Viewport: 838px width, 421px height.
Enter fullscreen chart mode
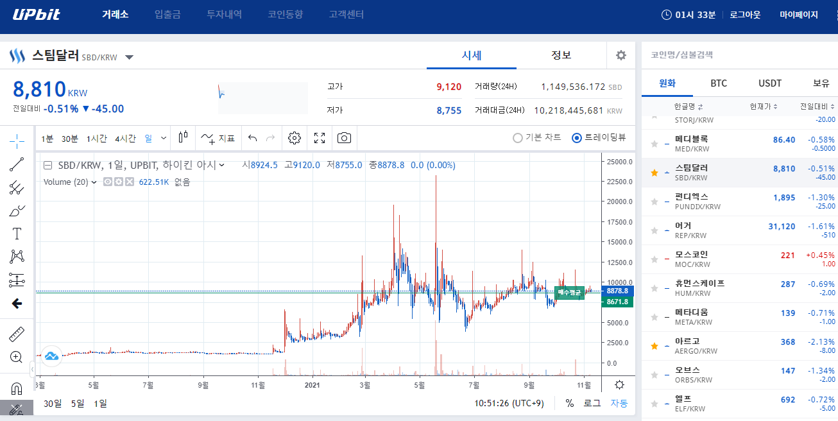click(x=320, y=138)
